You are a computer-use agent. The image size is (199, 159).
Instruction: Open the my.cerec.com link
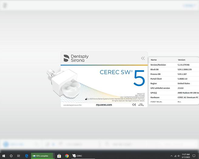point(104,105)
